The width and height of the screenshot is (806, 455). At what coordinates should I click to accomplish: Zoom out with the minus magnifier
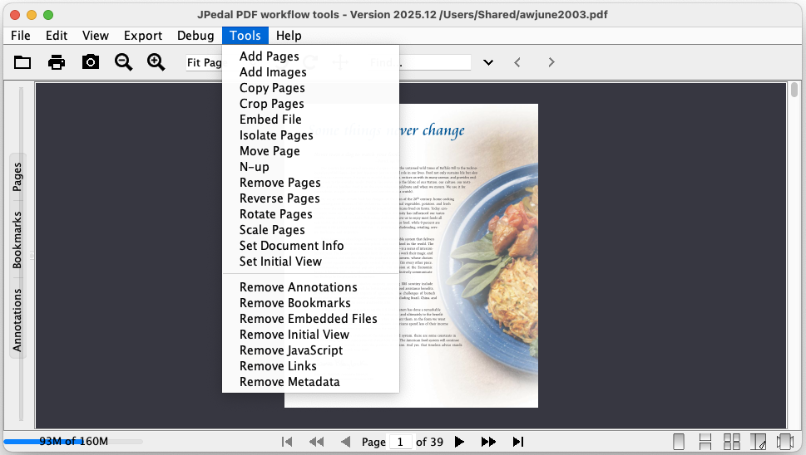click(x=123, y=62)
